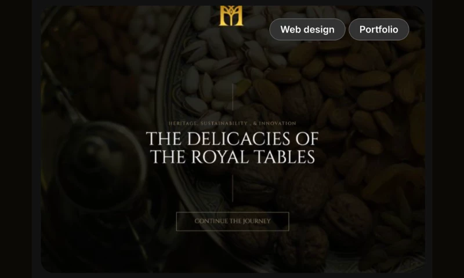Click the word INNOVATION in the tagline
464x278 pixels.
coord(278,123)
